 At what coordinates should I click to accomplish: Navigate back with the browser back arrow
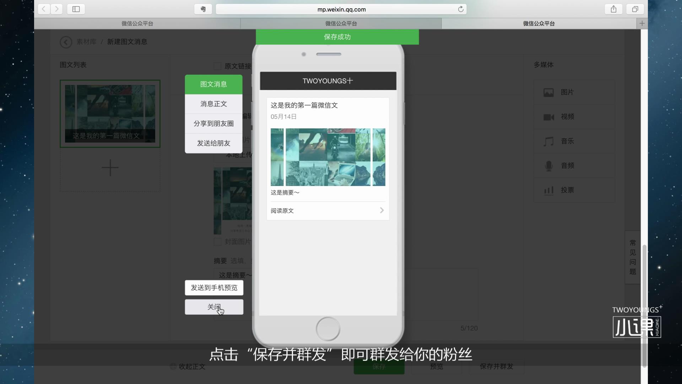click(43, 9)
